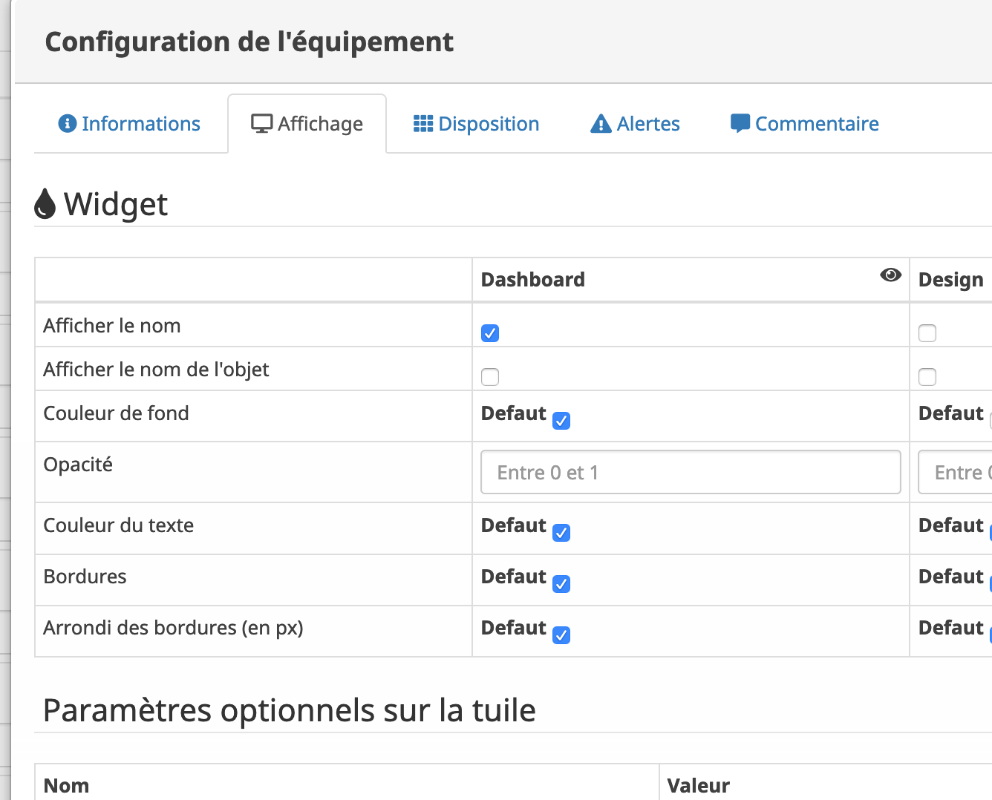Enable Dashboard 'Afficher le nom de l'objet'
This screenshot has width=992, height=800.
(490, 377)
